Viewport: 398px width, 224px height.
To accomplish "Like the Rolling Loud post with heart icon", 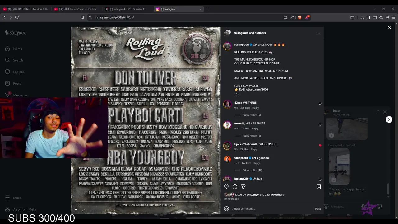I will click(227, 187).
